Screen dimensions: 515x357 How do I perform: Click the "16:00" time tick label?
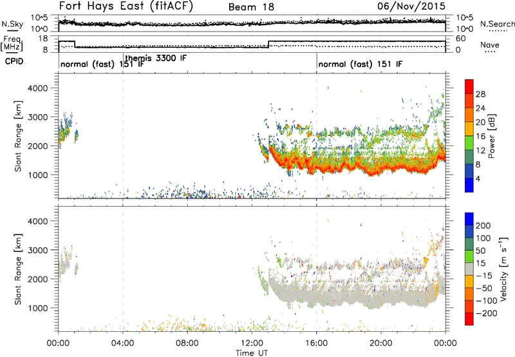pyautogui.click(x=317, y=343)
